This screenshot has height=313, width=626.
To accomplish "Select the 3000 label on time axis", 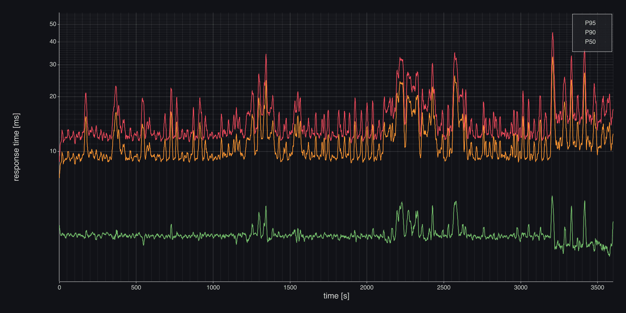I will [521, 288].
